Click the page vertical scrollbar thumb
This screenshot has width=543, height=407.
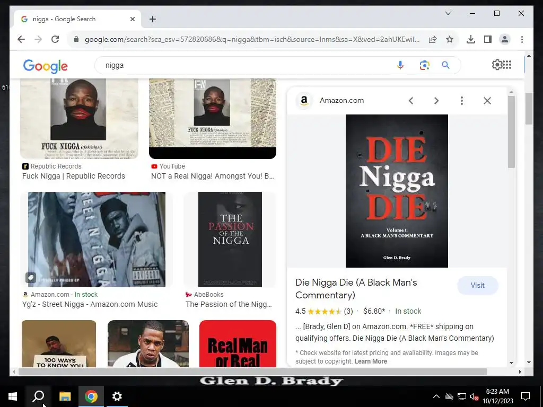(529, 109)
